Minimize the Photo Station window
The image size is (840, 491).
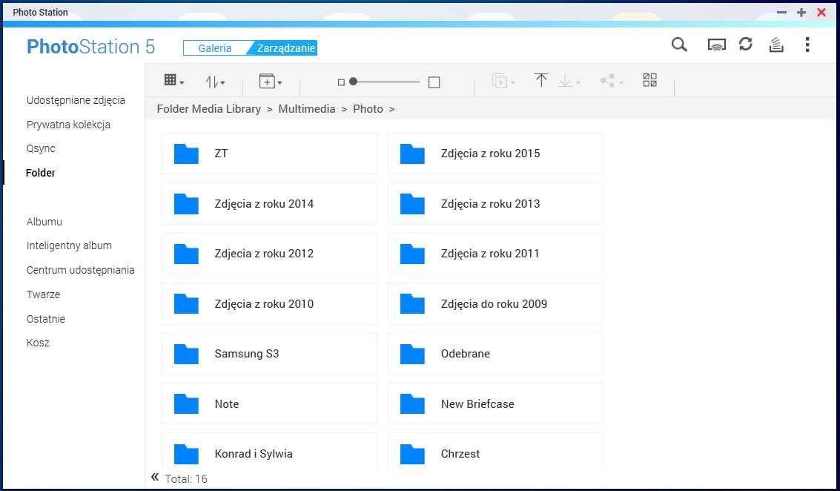[x=782, y=13]
